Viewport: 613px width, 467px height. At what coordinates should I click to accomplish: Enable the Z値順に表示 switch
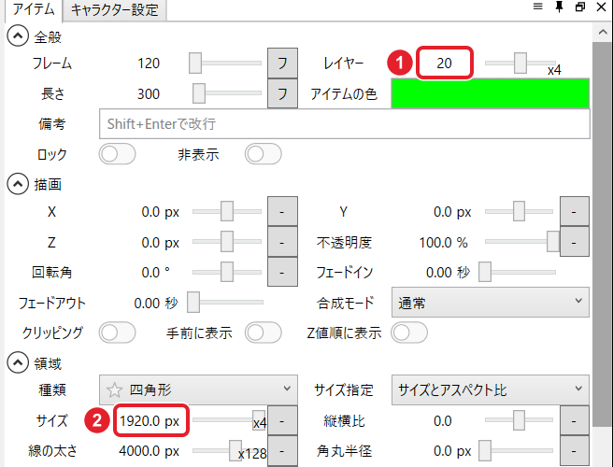409,333
